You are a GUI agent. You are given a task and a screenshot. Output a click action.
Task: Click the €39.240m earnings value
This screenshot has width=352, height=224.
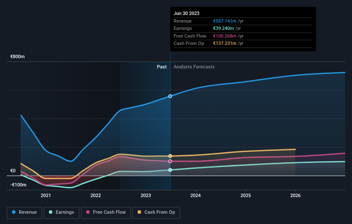[223, 28]
